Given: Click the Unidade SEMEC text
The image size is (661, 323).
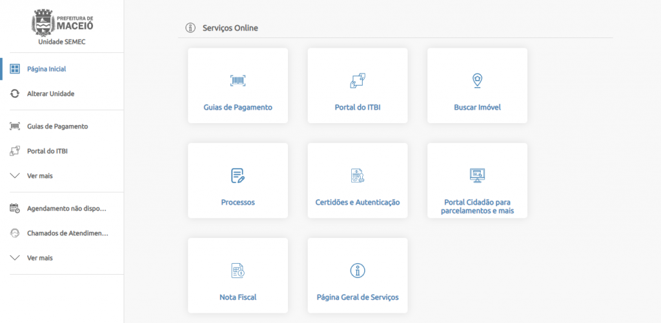Looking at the screenshot, I should point(62,42).
